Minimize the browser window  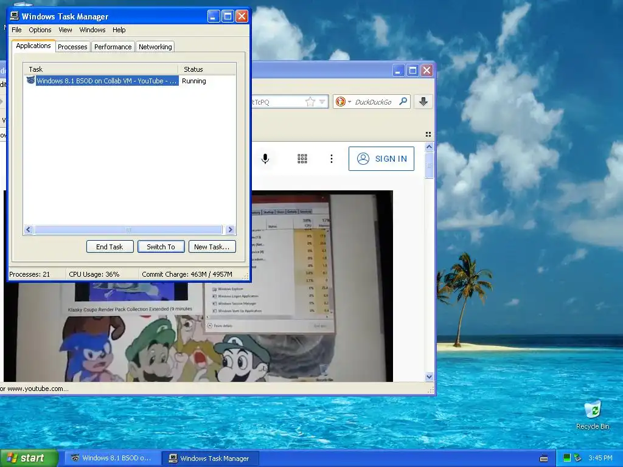pos(399,71)
